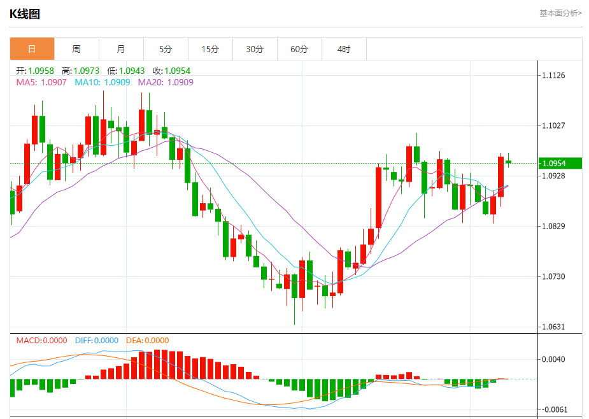The image size is (589, 419).
Task: Open the 60分 timeframe tab
Action: [299, 49]
